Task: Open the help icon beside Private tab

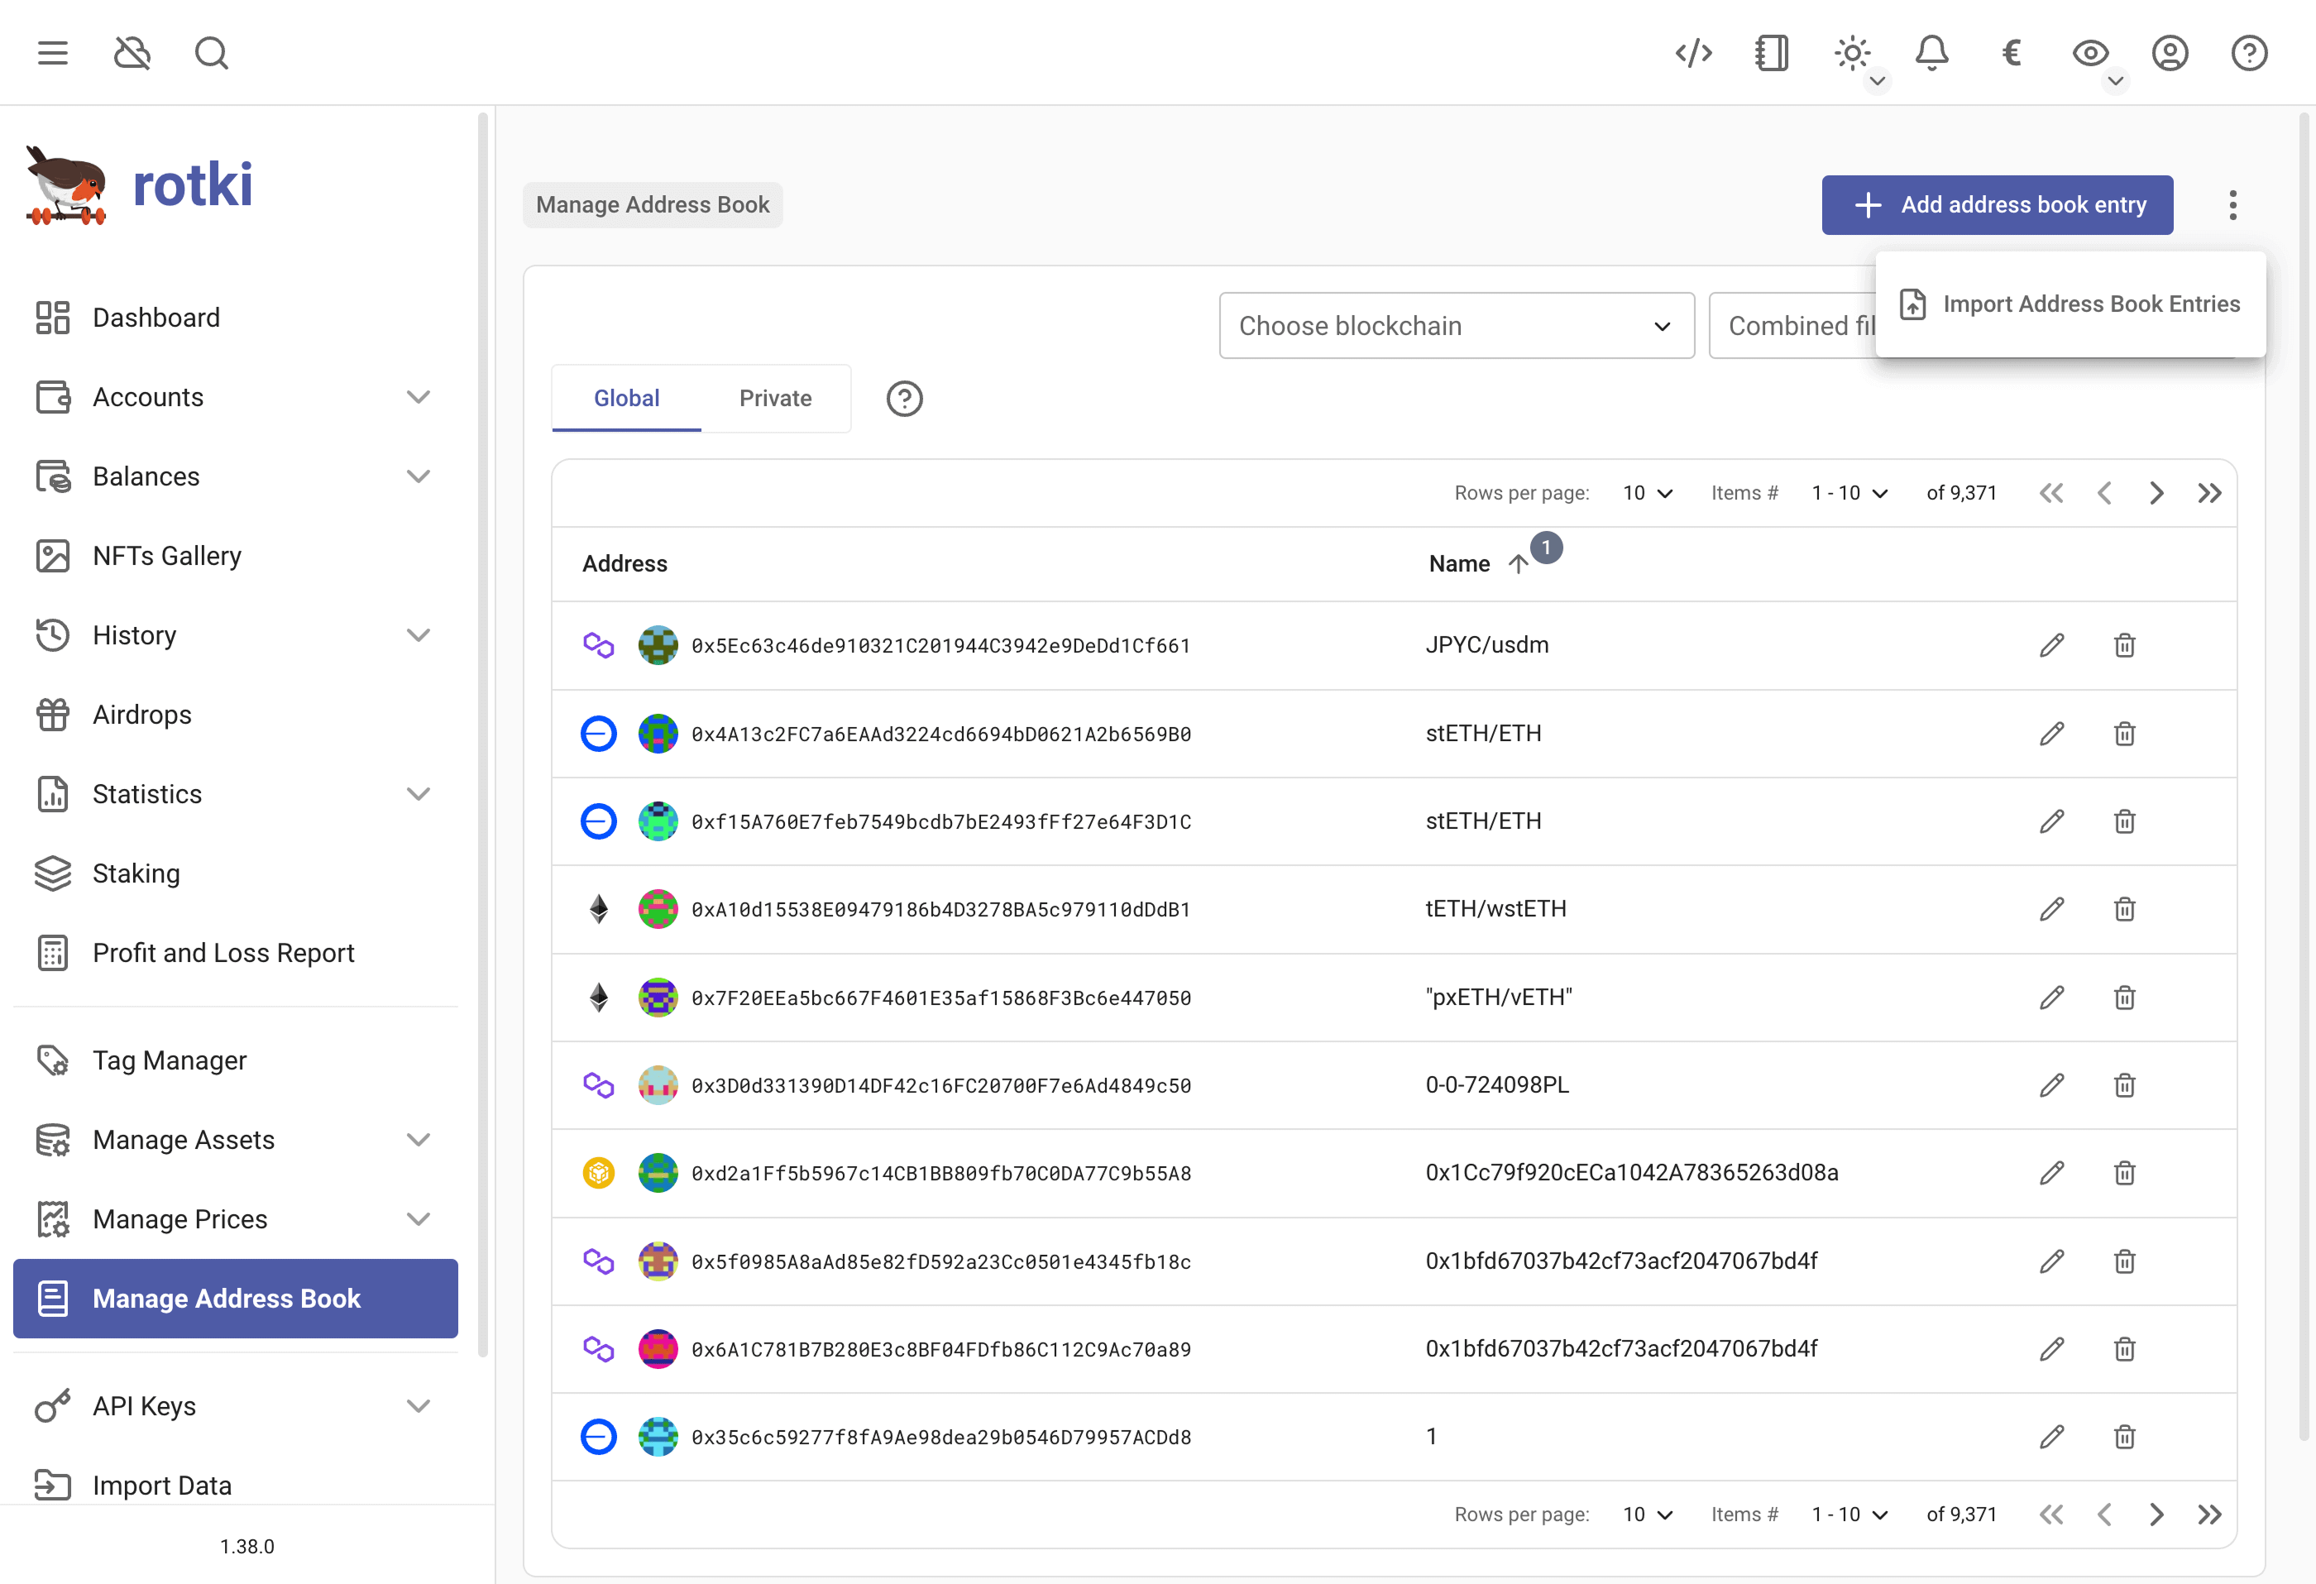Action: (x=904, y=399)
